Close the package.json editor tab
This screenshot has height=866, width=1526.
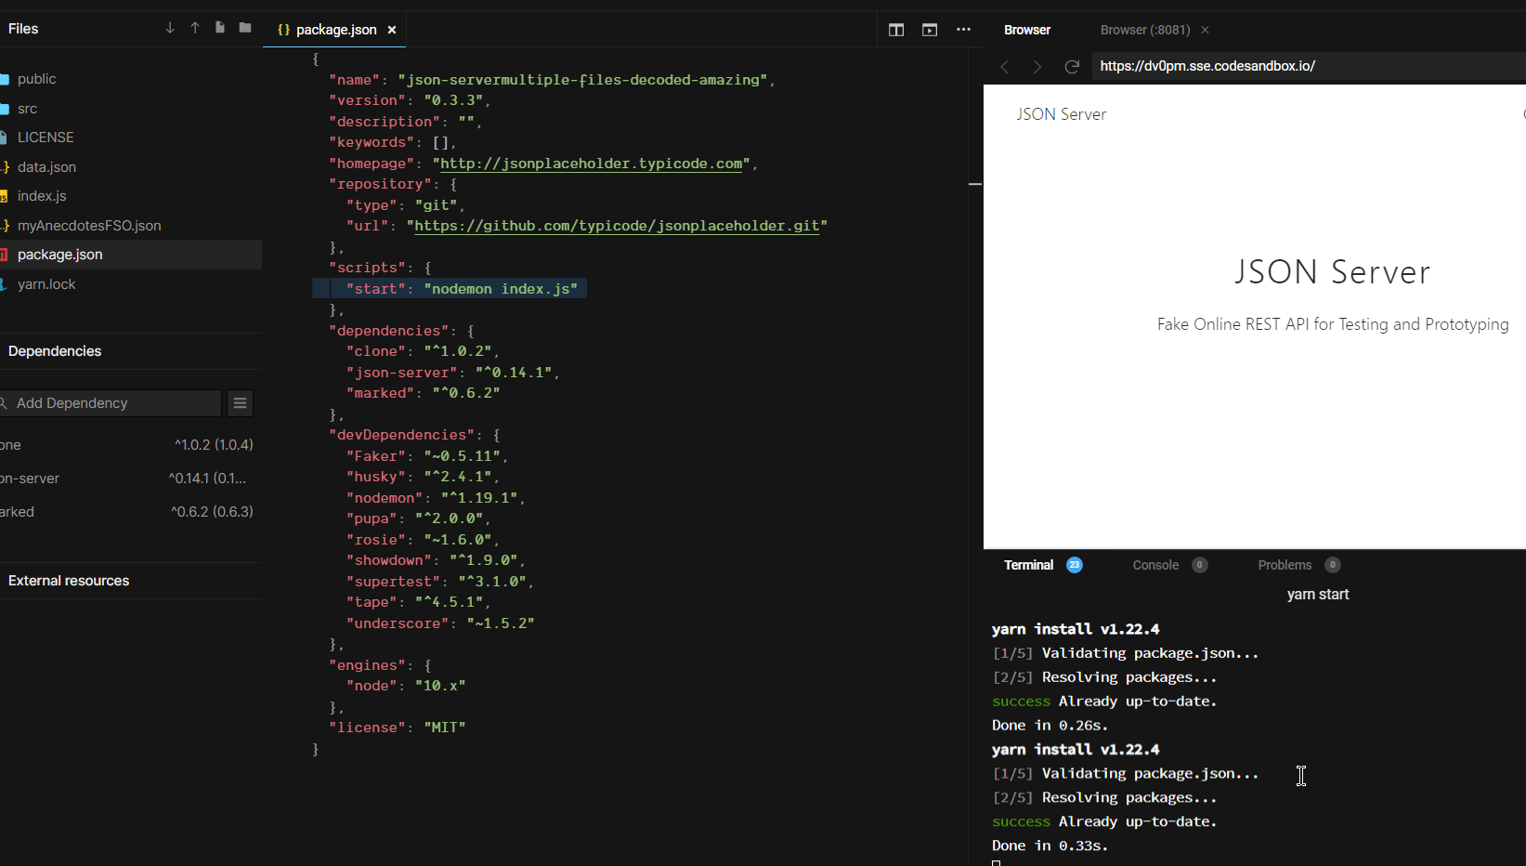tap(392, 30)
